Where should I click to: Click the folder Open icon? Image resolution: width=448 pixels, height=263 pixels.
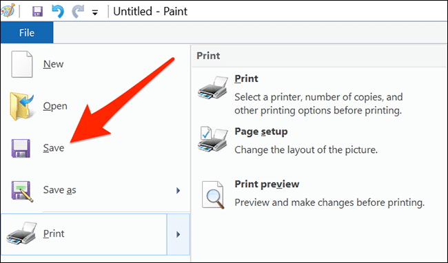click(x=22, y=106)
